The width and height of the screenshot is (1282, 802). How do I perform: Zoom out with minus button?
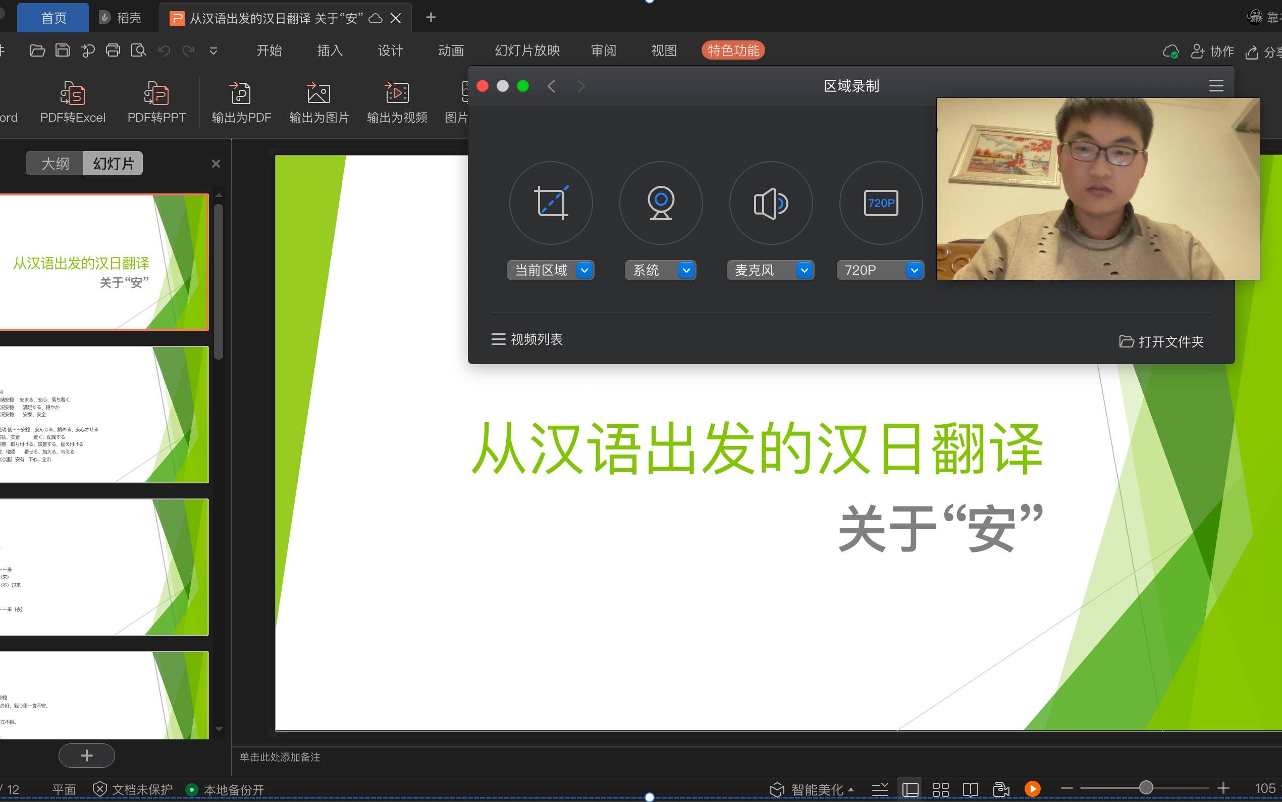pyautogui.click(x=1067, y=789)
